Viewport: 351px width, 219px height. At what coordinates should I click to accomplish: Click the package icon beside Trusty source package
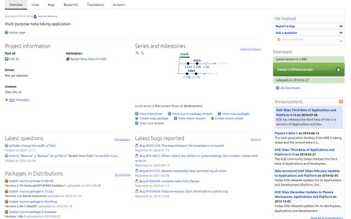7,191
